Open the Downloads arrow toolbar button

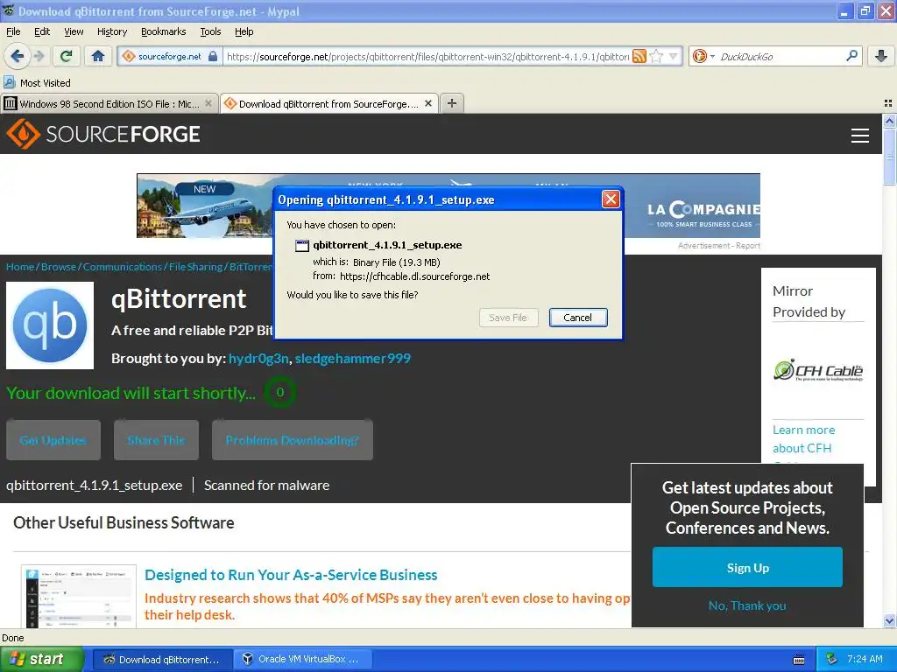coord(881,56)
